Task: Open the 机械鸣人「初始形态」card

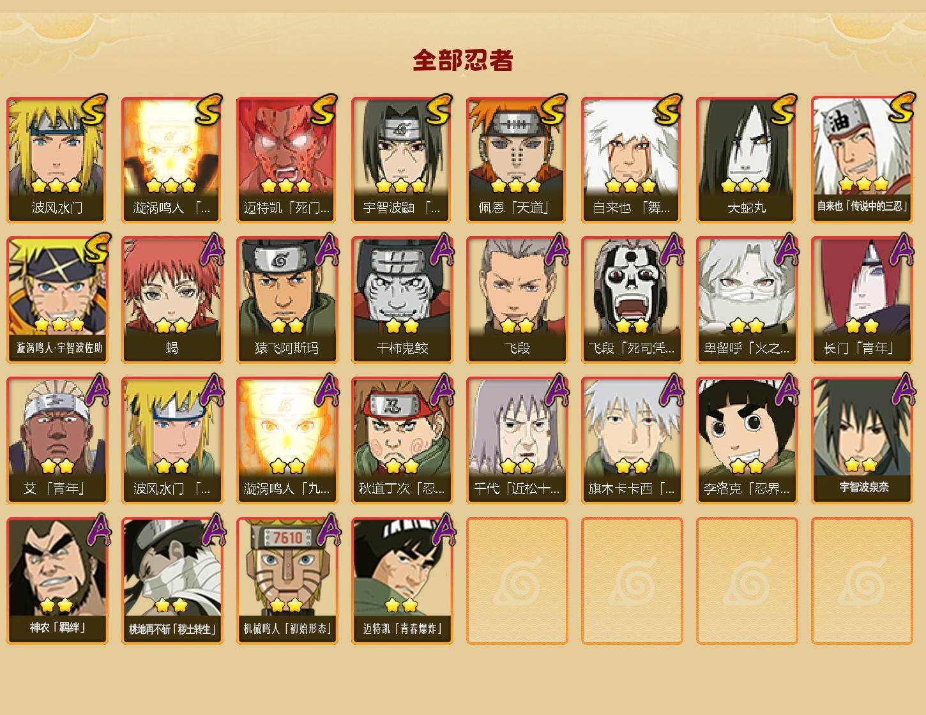Action: [x=287, y=581]
